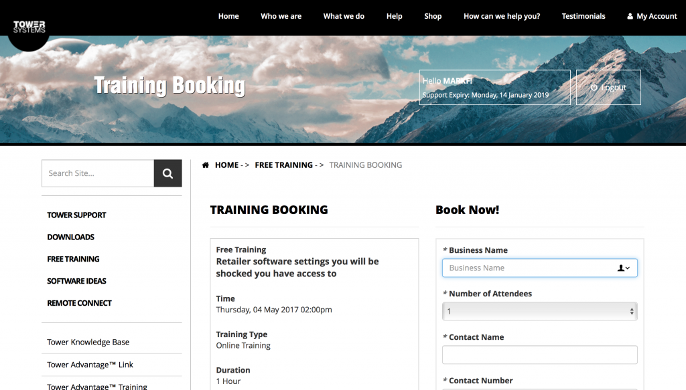Viewport: 686px width, 390px height.
Task: Click the '1 Hour' duration text
Action: [228, 381]
